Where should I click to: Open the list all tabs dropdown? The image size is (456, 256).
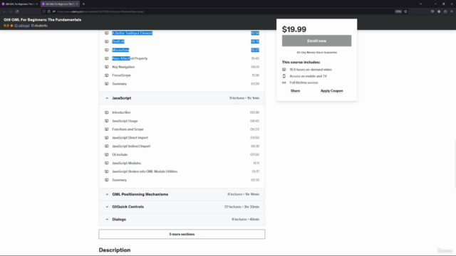(x=420, y=4)
